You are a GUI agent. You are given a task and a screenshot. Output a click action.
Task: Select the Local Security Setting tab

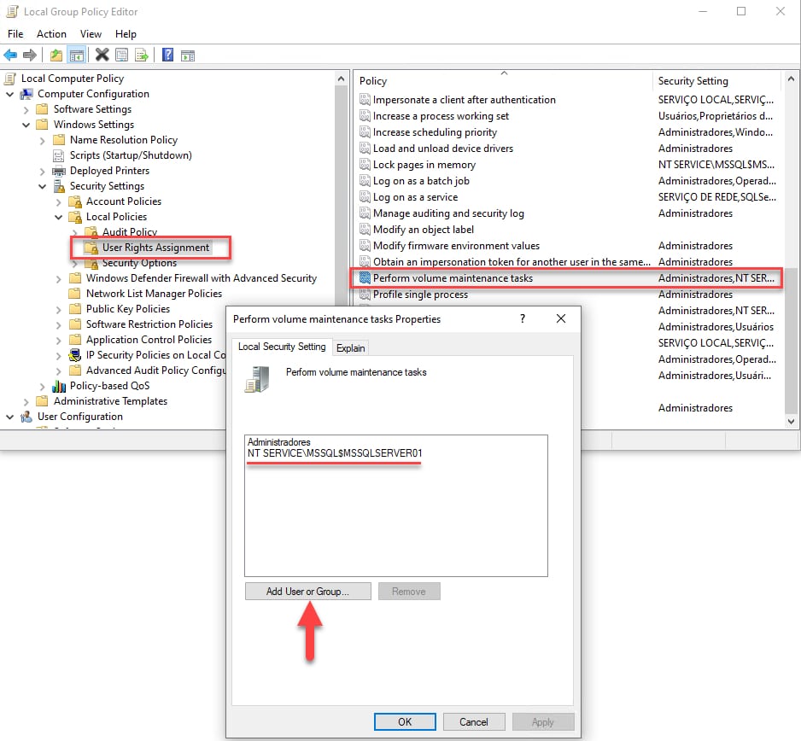pos(282,347)
